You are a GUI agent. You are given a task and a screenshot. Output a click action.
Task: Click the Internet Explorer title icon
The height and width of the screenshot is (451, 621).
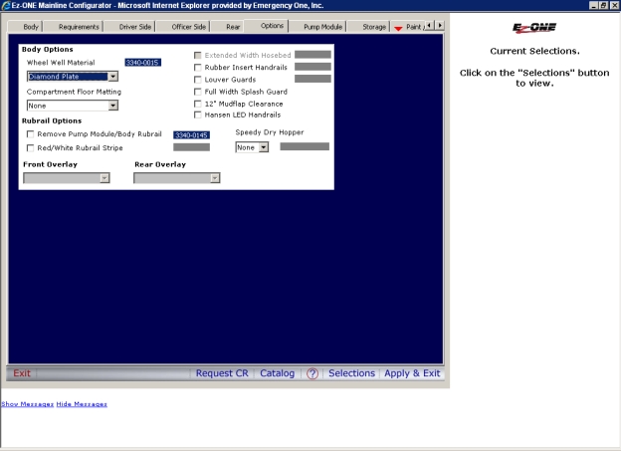(6, 5)
